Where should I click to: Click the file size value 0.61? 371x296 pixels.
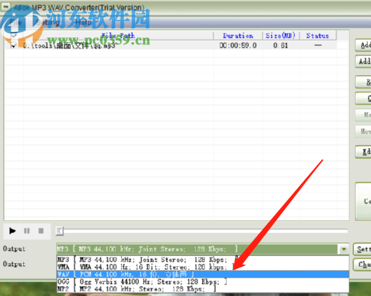[280, 45]
